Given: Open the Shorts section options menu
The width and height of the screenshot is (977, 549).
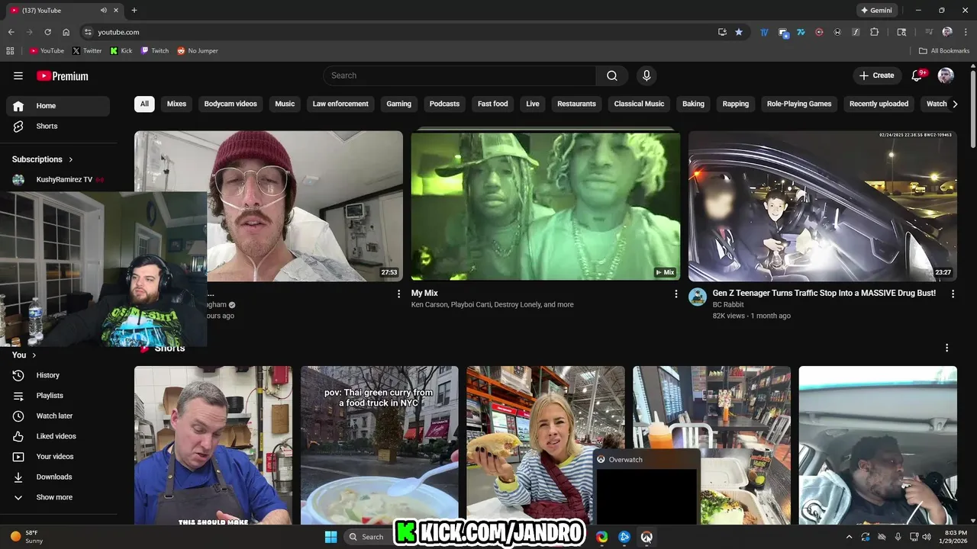Looking at the screenshot, I should 946,348.
